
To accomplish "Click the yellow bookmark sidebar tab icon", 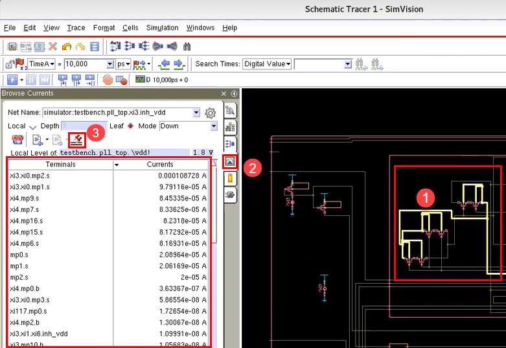I will click(x=230, y=177).
